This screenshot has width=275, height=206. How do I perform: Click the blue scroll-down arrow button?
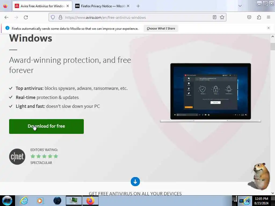135,182
